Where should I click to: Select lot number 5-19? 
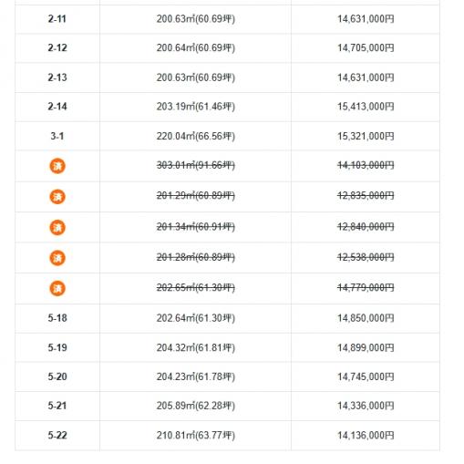pyautogui.click(x=57, y=347)
